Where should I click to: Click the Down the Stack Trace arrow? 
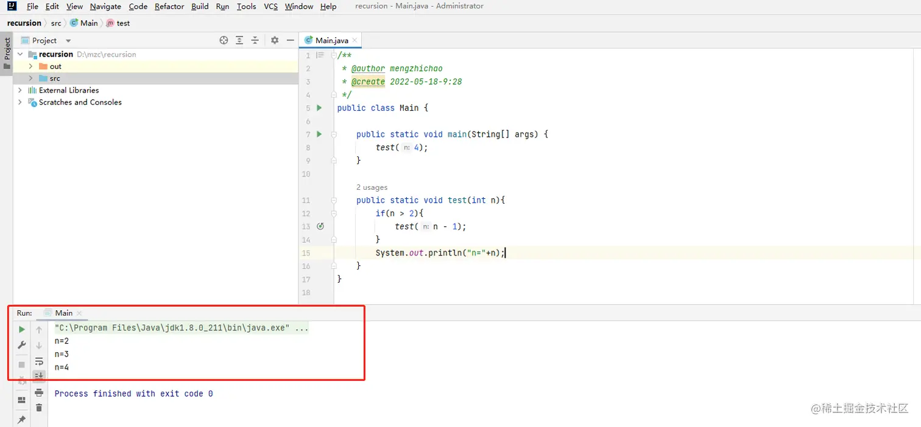coord(39,345)
